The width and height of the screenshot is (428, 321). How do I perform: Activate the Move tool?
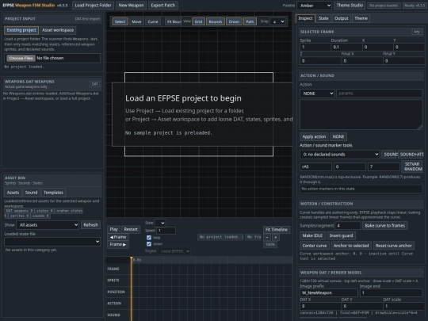tap(136, 21)
